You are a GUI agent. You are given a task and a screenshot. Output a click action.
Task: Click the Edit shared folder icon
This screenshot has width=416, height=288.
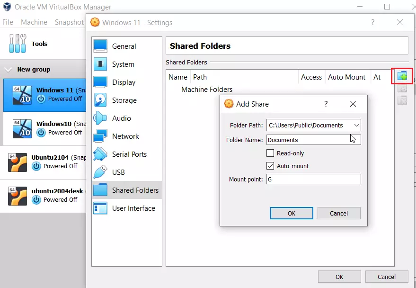pyautogui.click(x=402, y=89)
